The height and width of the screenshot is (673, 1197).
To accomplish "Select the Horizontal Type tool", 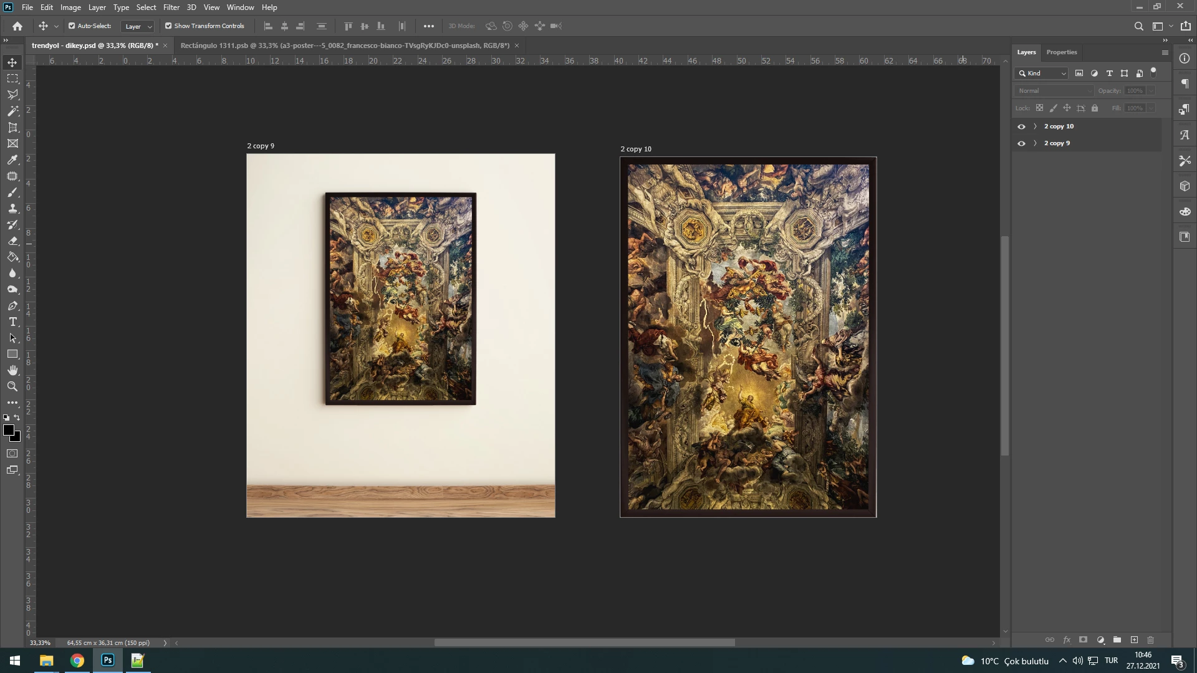I will [x=12, y=322].
